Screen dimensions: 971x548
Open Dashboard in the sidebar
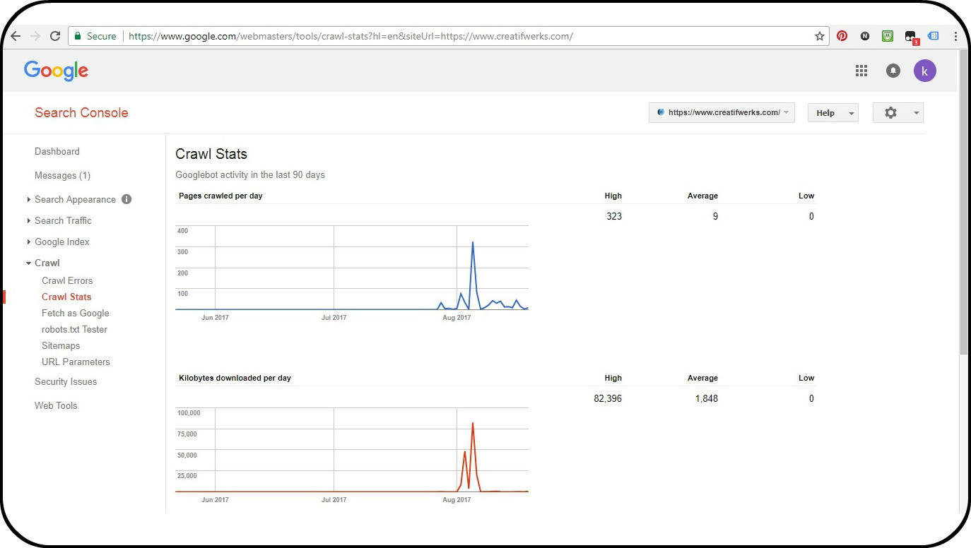[x=57, y=151]
